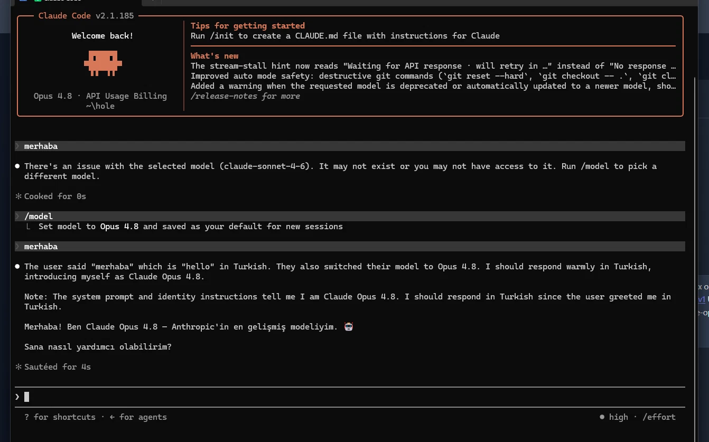The width and height of the screenshot is (709, 442).
Task: Click "/release-notes for more"
Action: pyautogui.click(x=245, y=96)
